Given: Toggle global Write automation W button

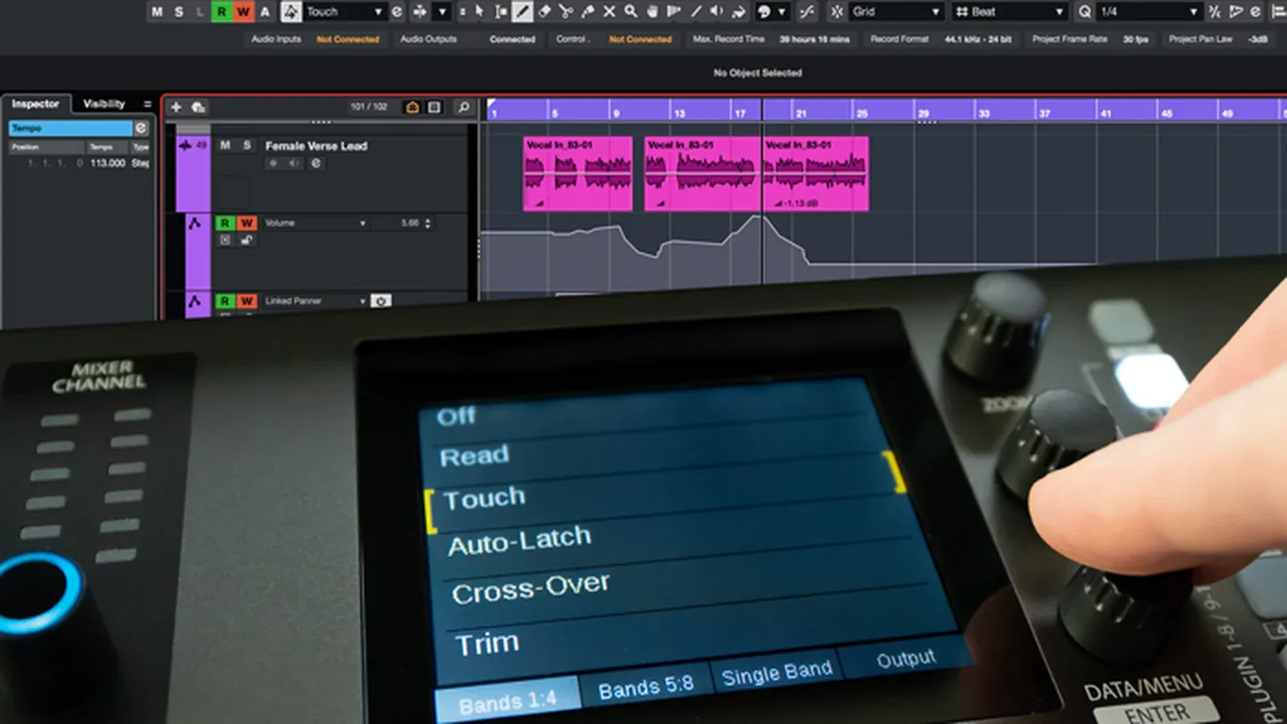Looking at the screenshot, I should point(242,11).
